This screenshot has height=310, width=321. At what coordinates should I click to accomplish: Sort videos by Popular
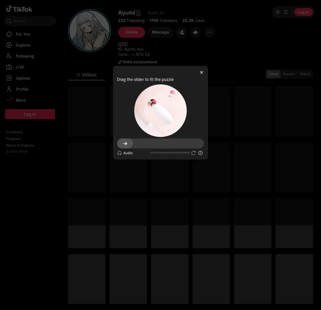pyautogui.click(x=289, y=74)
